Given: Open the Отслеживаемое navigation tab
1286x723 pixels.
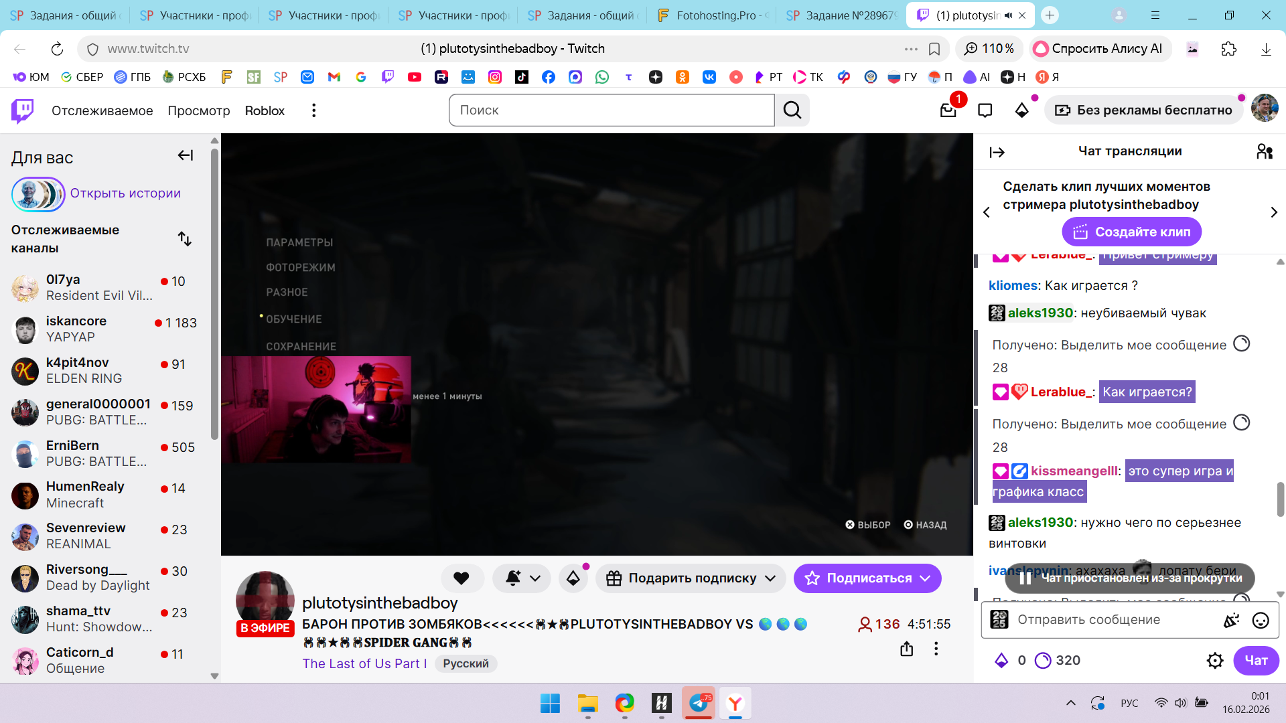Looking at the screenshot, I should click(102, 110).
